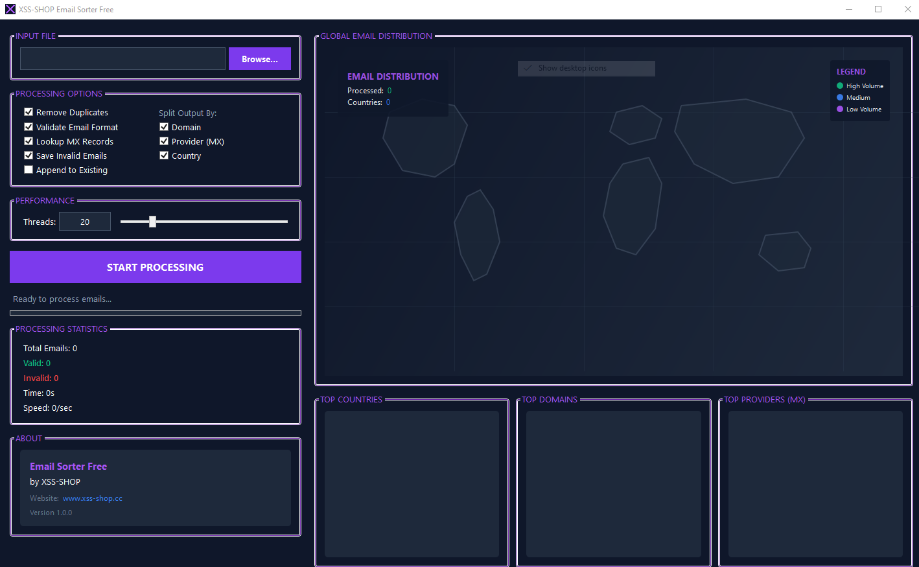
Task: Open the www.xss-shop.cc website link
Action: tap(92, 498)
